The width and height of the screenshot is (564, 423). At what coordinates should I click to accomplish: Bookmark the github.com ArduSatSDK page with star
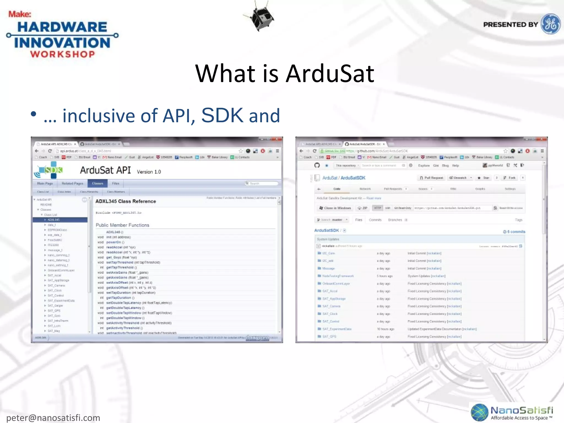(x=506, y=151)
